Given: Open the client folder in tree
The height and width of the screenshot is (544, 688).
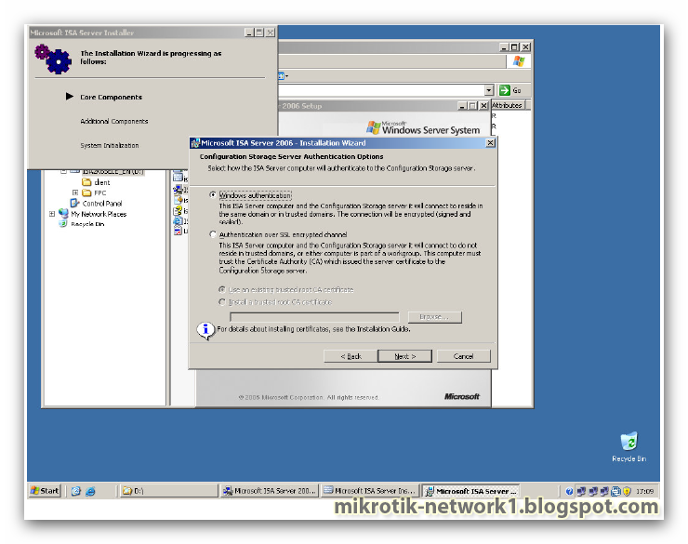Looking at the screenshot, I should (x=101, y=182).
